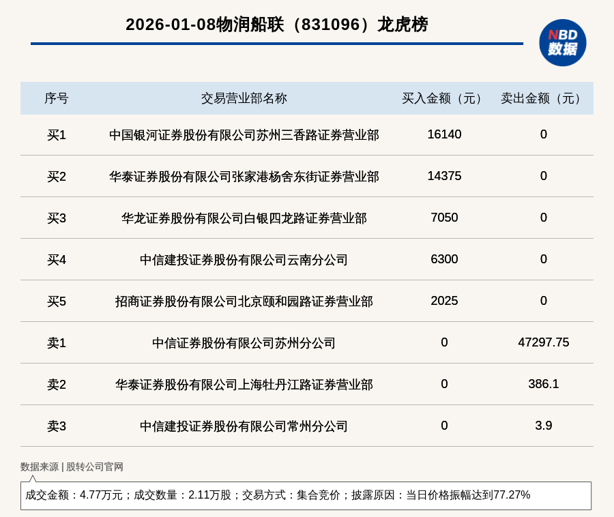Click the 买1 rank cell

(57, 135)
